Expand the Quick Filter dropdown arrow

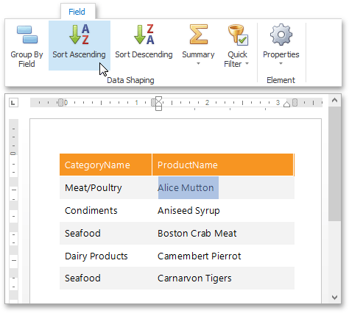247,64
